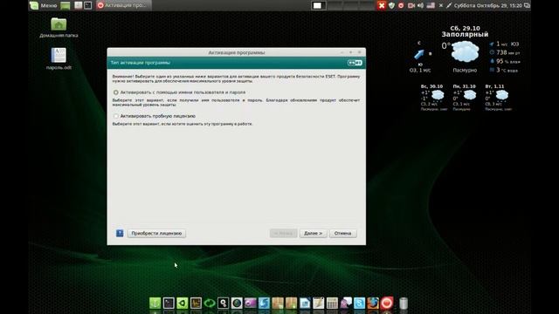Open the terminal icon in the dock
Image resolution: width=559 pixels, height=314 pixels.
pyautogui.click(x=169, y=303)
